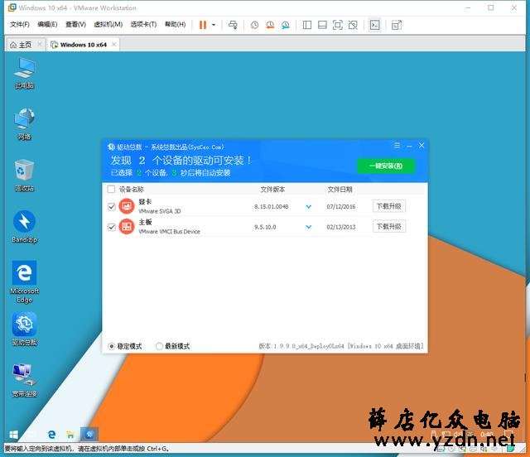This screenshot has width=530, height=457.
Task: Open the 查看(V) menu
Action: pyautogui.click(x=75, y=24)
